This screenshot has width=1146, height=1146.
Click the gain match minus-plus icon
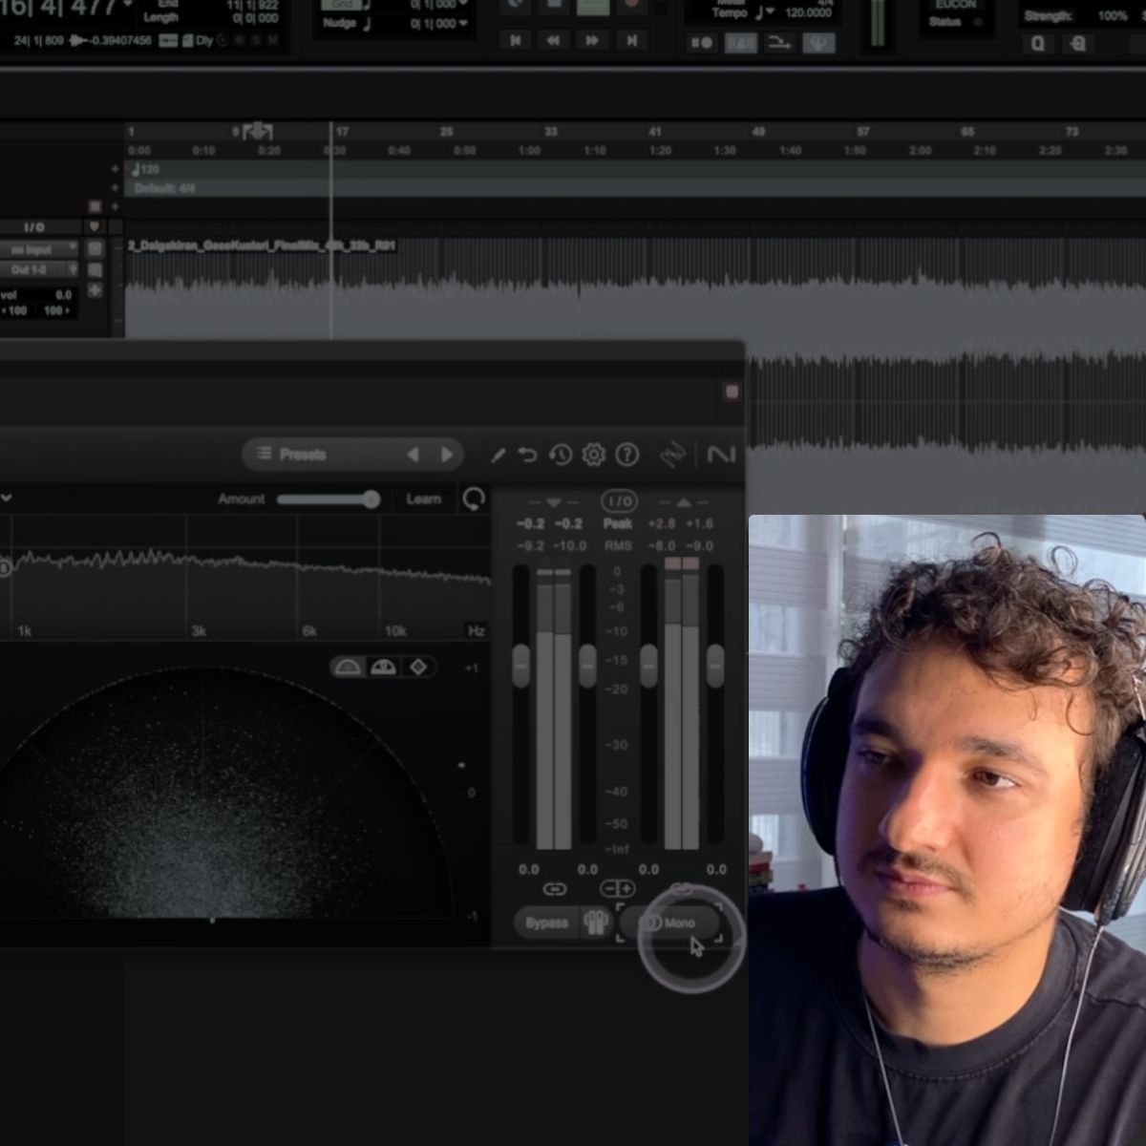click(x=617, y=889)
